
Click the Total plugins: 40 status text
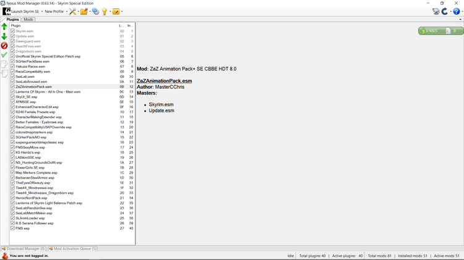tap(312, 256)
